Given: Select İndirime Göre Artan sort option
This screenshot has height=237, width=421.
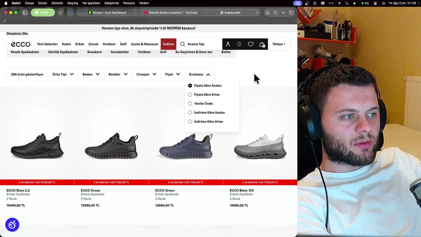Looking at the screenshot, I should point(206,121).
